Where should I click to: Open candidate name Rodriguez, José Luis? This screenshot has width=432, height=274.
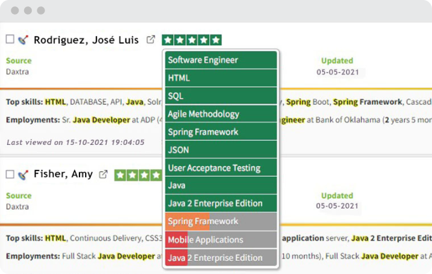86,39
